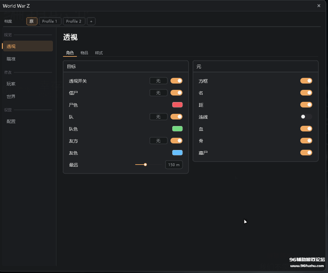Switch off the 藏尸 toggle

[306, 153]
